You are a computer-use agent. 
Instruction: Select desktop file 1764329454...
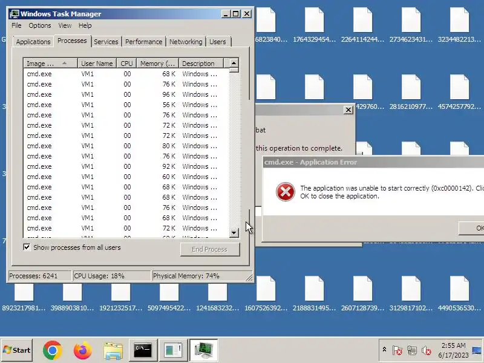coord(314,25)
